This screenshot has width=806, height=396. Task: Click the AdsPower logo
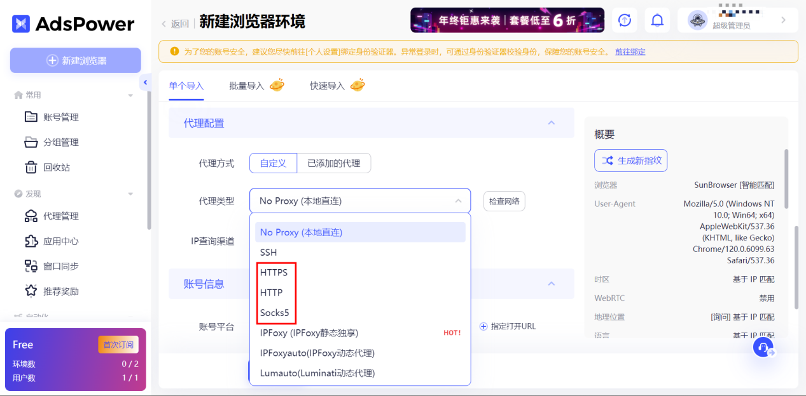pyautogui.click(x=73, y=24)
